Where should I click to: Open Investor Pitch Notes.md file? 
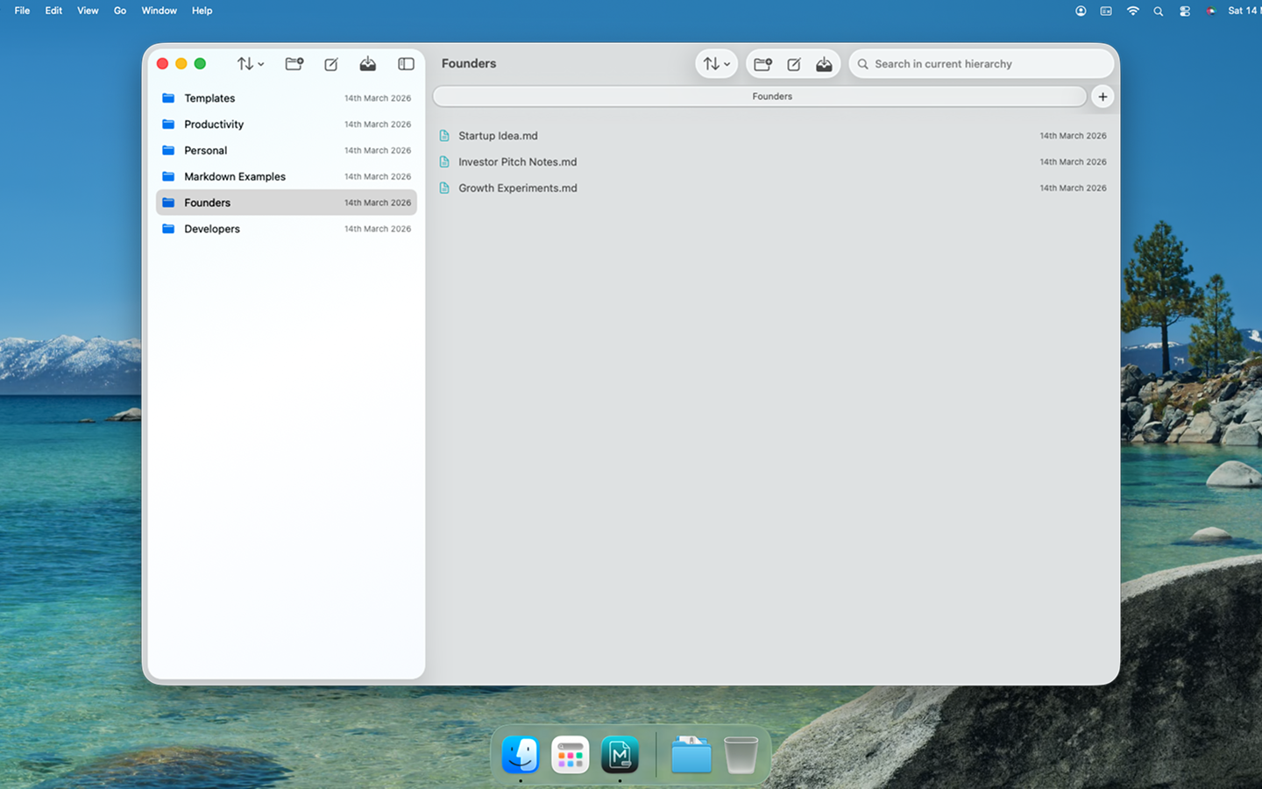click(x=772, y=162)
